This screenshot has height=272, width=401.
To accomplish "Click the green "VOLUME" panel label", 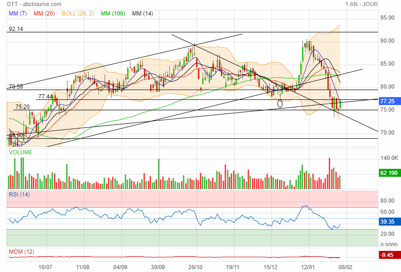I will [x=21, y=152].
